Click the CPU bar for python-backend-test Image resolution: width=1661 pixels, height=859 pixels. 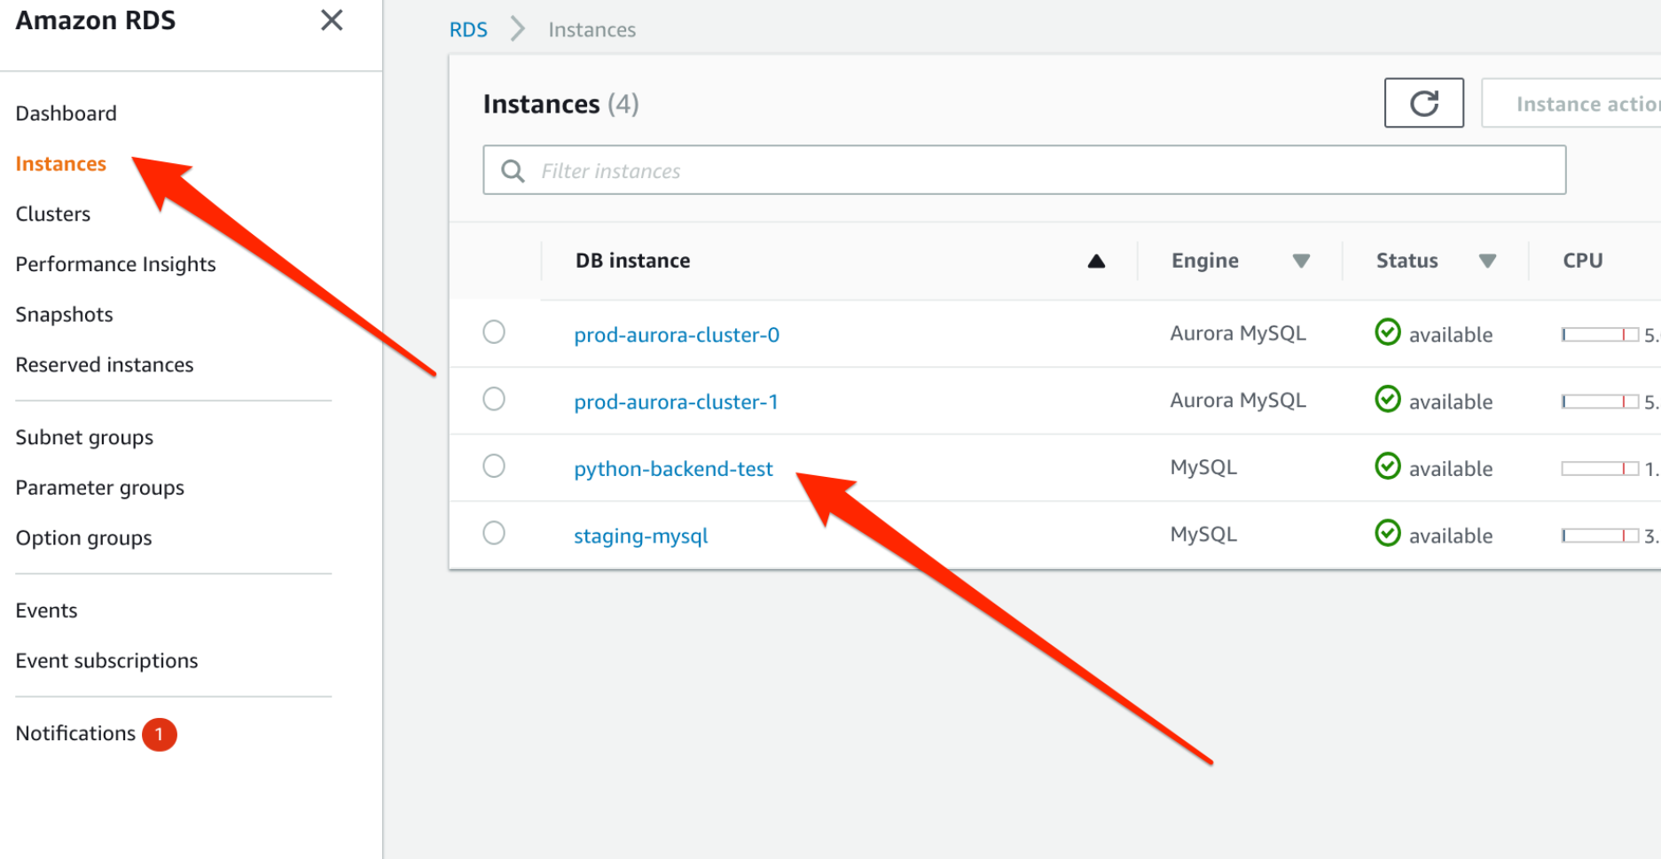pos(1600,468)
